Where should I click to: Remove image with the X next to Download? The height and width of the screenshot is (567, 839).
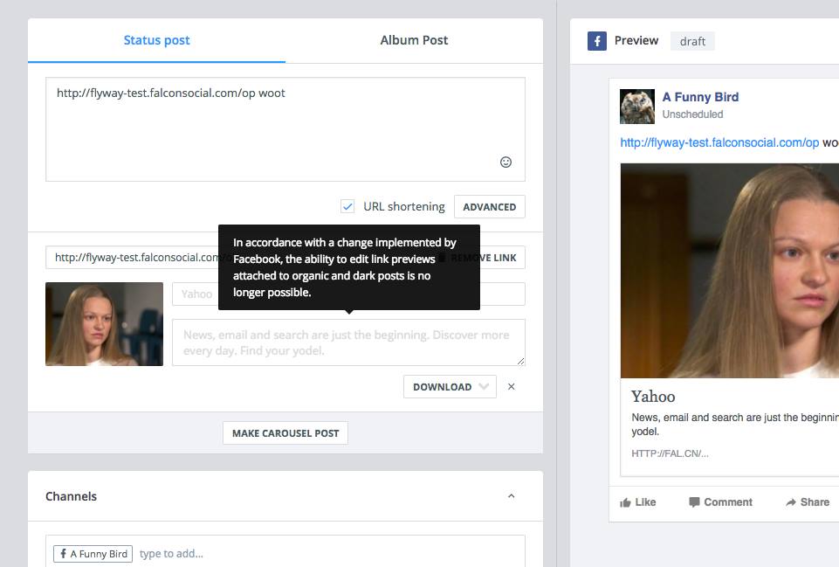coord(511,386)
